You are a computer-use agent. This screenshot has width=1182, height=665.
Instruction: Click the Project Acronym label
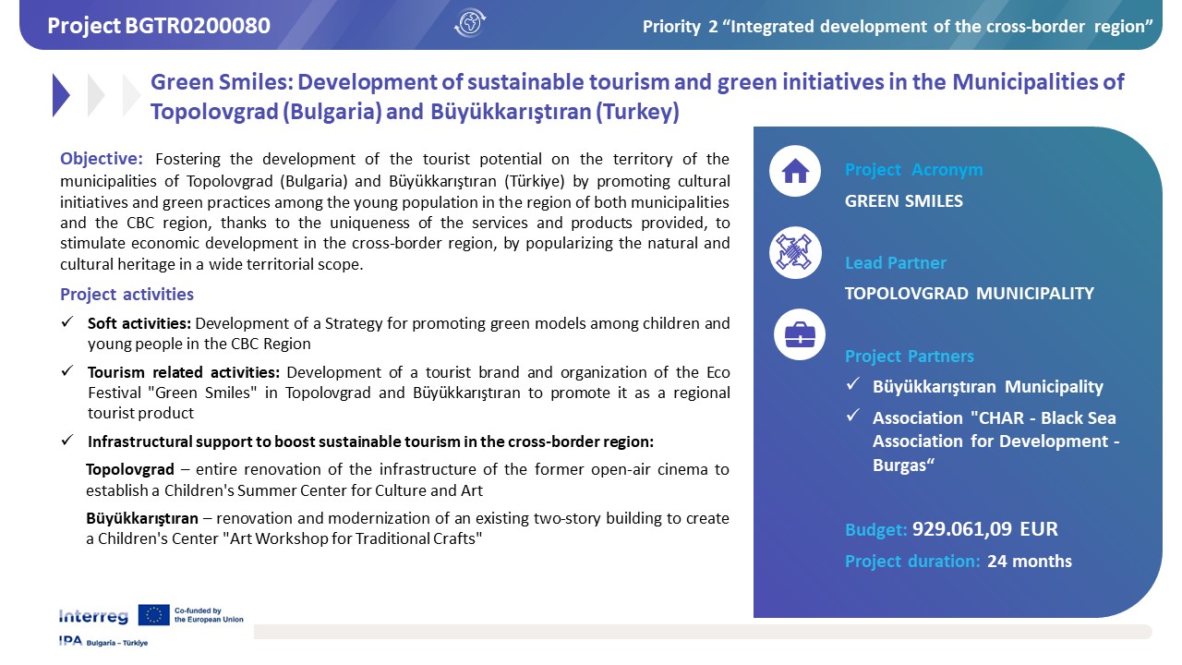(x=914, y=170)
